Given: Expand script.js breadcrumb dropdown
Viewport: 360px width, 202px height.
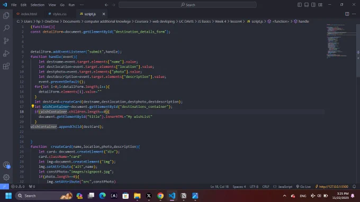Looking at the screenshot, I should point(255,21).
